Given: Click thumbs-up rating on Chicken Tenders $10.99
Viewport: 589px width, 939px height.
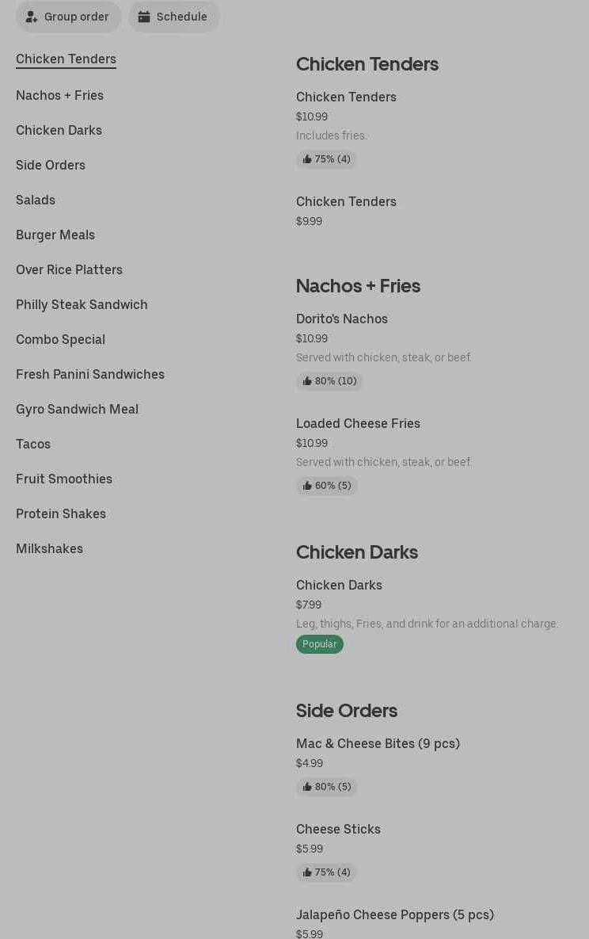Looking at the screenshot, I should point(326,159).
